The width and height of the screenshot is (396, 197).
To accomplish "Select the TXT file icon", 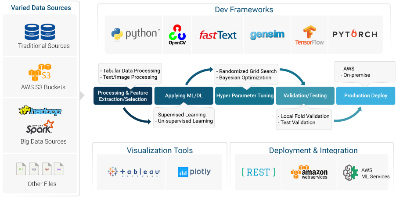I will pyautogui.click(x=34, y=169).
